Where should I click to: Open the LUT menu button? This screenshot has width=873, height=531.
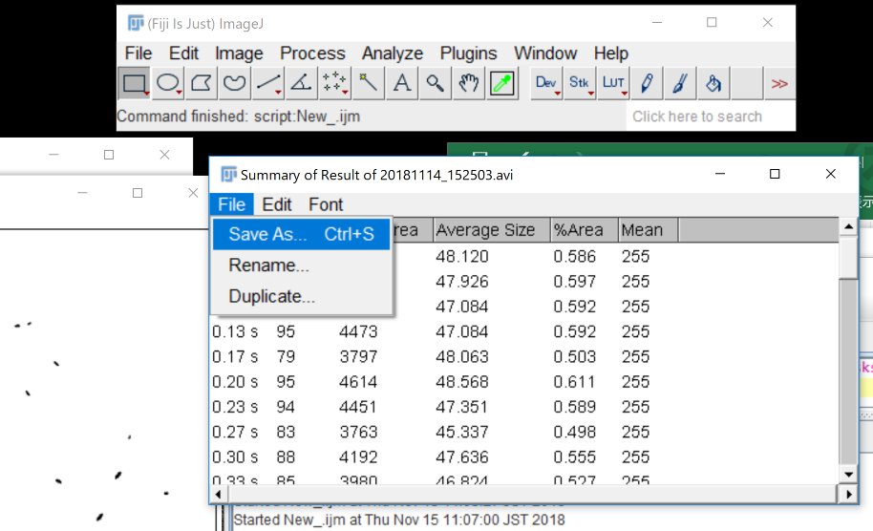[613, 83]
